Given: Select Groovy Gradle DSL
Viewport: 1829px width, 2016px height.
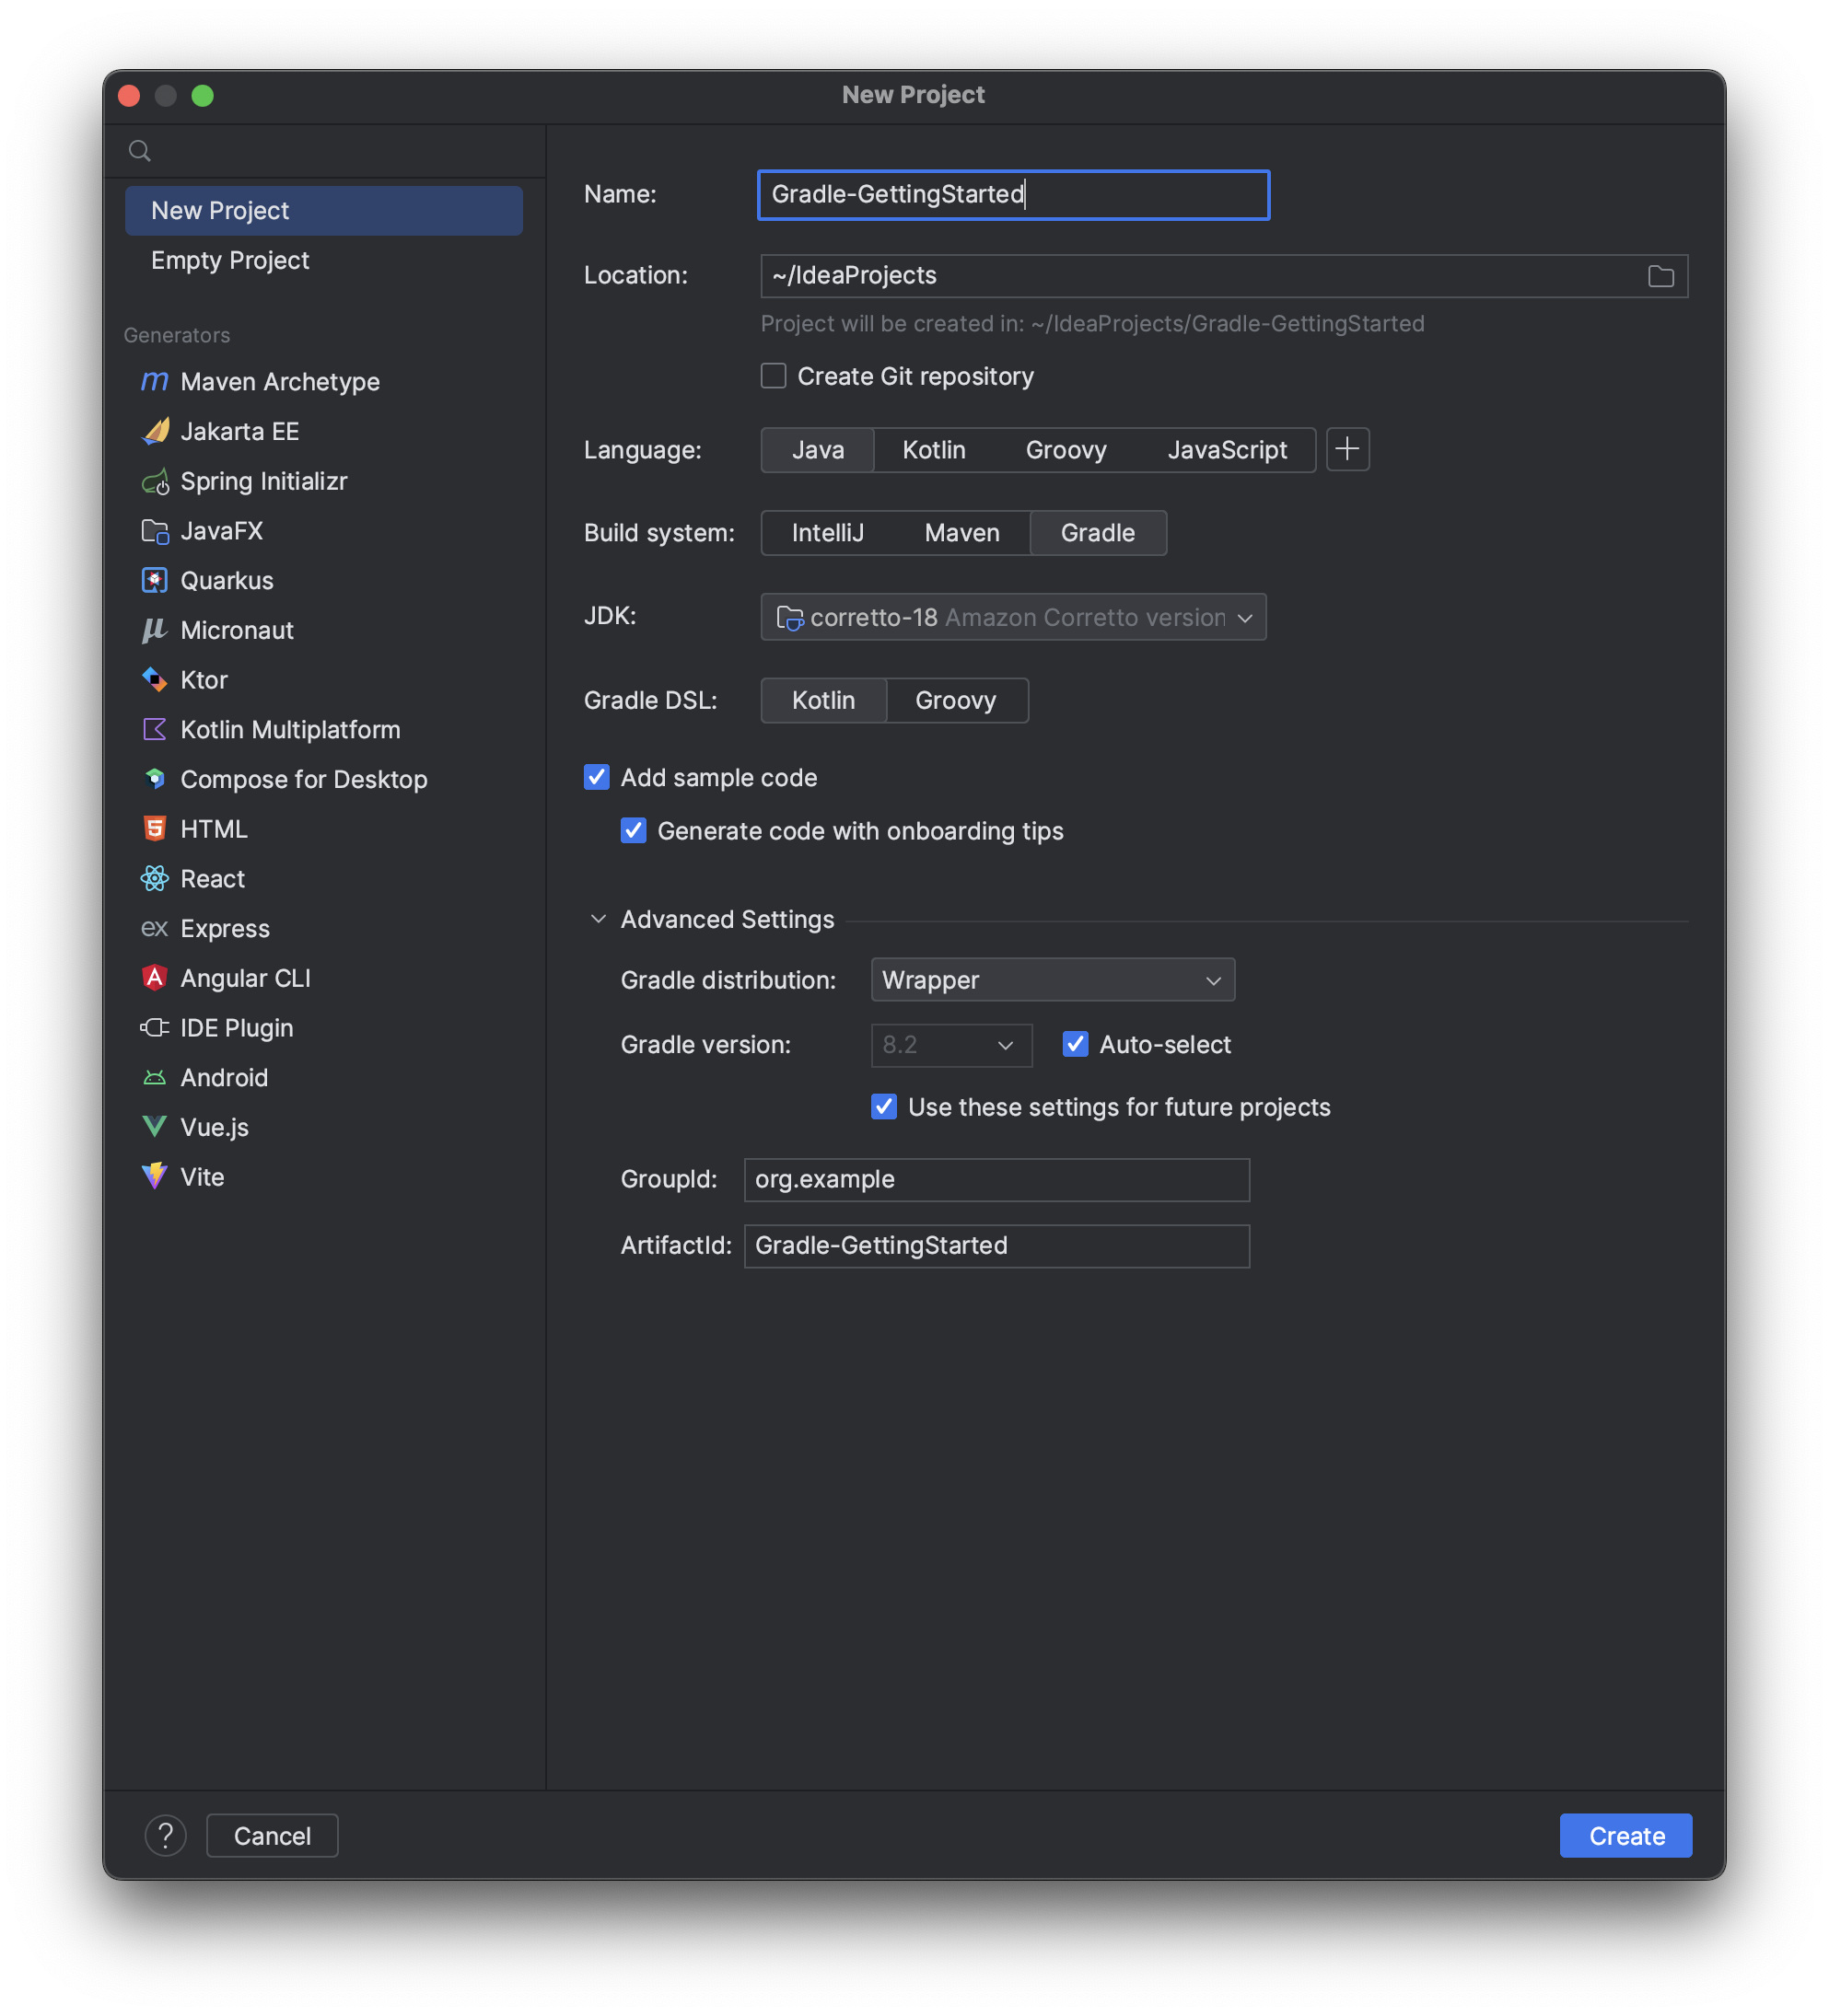Looking at the screenshot, I should pos(957,700).
